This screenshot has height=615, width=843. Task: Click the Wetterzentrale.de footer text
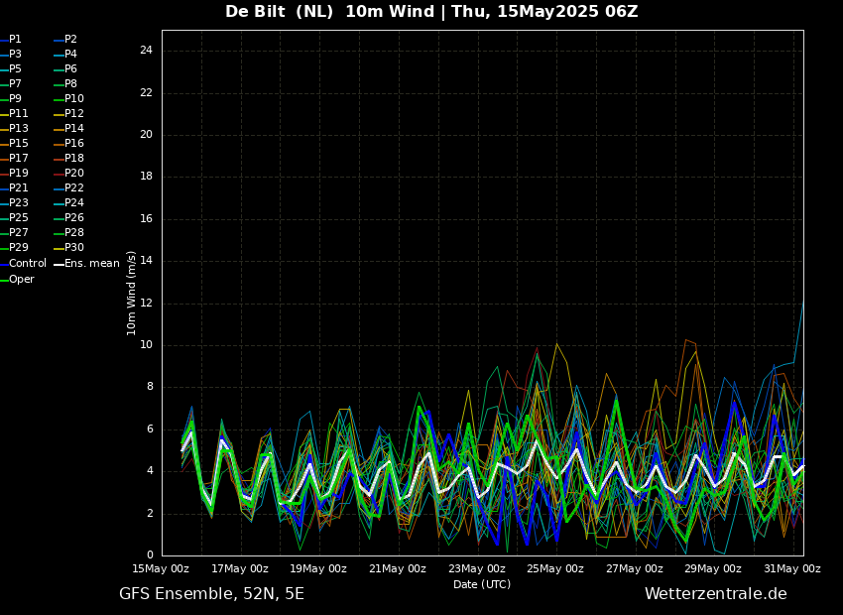click(x=715, y=594)
